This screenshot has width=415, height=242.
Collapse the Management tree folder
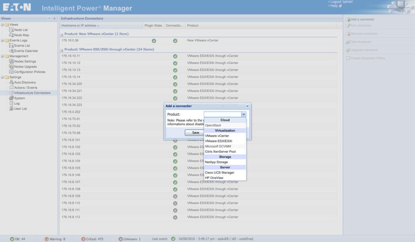(x=2, y=56)
